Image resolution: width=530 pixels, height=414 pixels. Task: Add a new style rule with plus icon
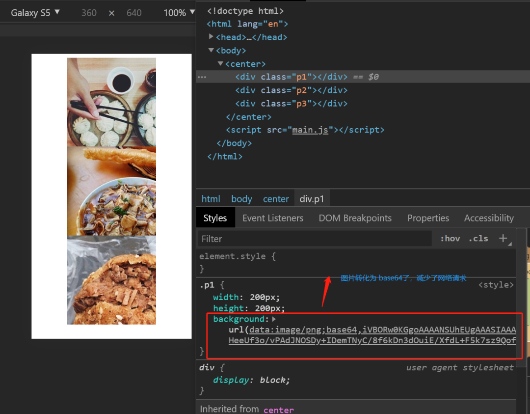[503, 238]
